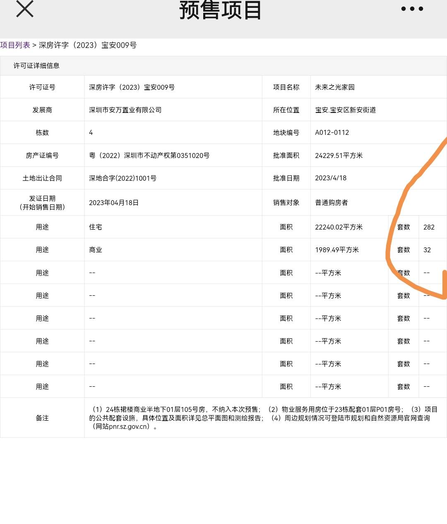Close the page with the X icon
Image resolution: width=447 pixels, height=524 pixels.
25,9
